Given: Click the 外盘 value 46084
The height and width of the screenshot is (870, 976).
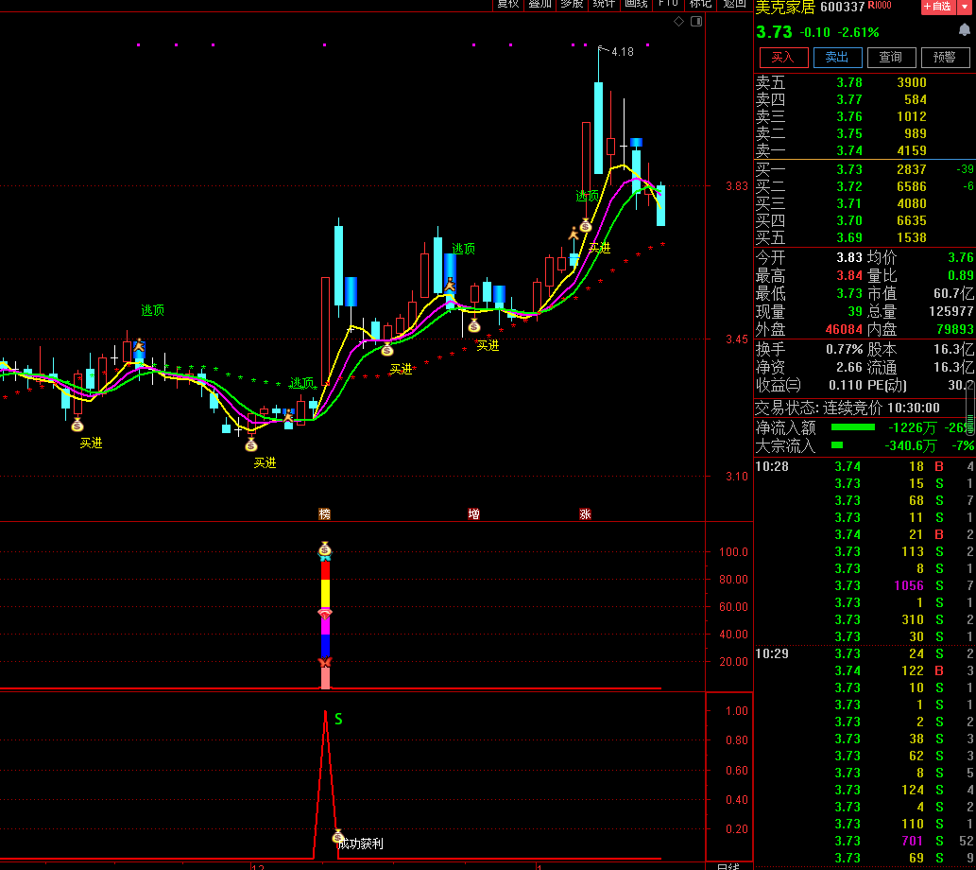Looking at the screenshot, I should tap(844, 329).
